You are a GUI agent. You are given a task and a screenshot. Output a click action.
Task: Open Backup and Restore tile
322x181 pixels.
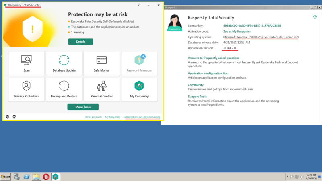pyautogui.click(x=64, y=89)
